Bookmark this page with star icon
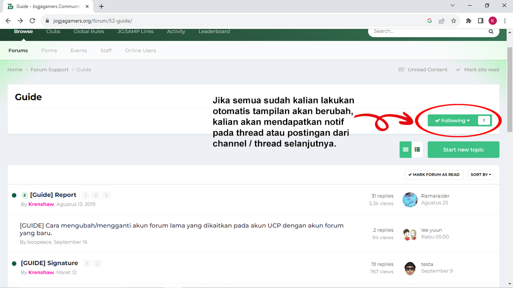The image size is (513, 288). (454, 21)
